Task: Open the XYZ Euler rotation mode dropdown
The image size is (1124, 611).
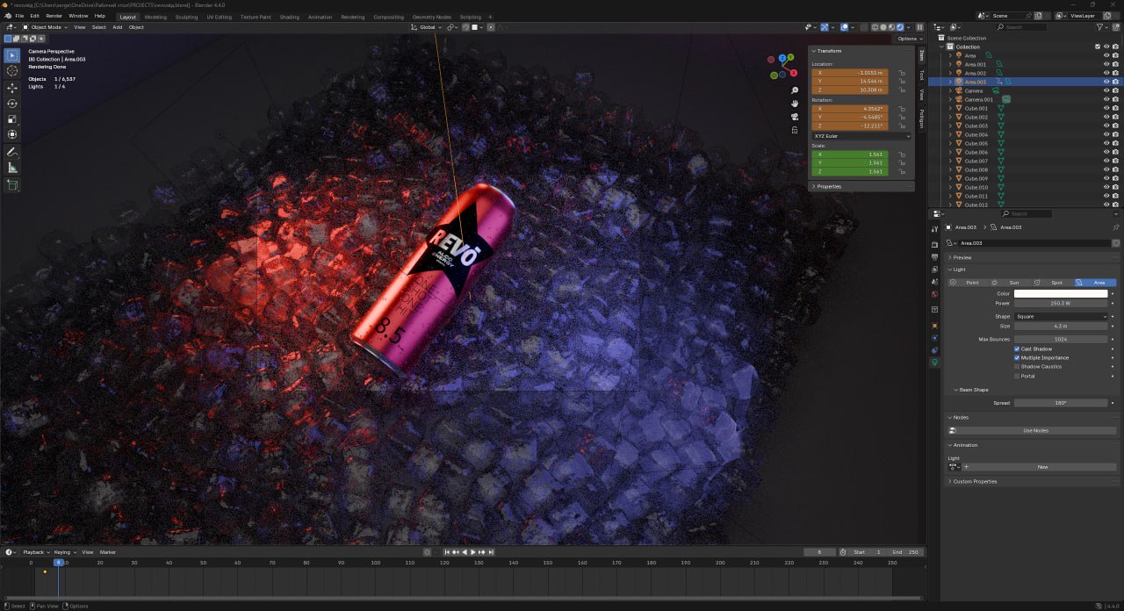Action: pyautogui.click(x=861, y=136)
